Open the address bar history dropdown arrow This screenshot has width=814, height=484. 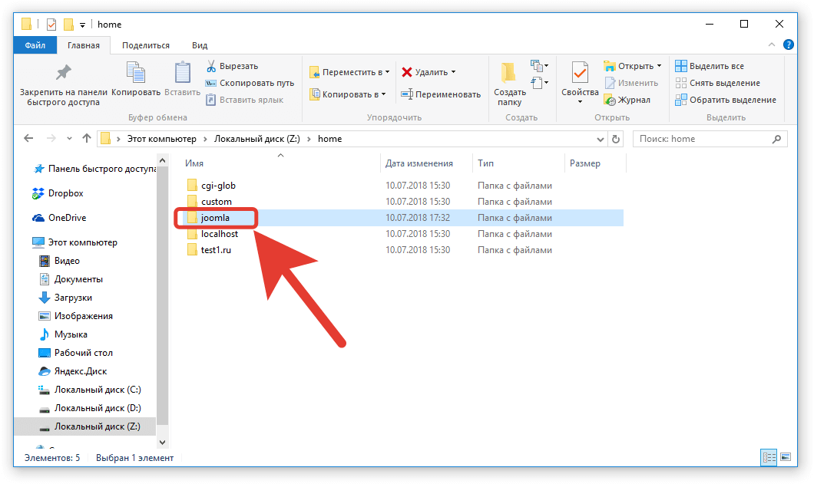click(601, 140)
